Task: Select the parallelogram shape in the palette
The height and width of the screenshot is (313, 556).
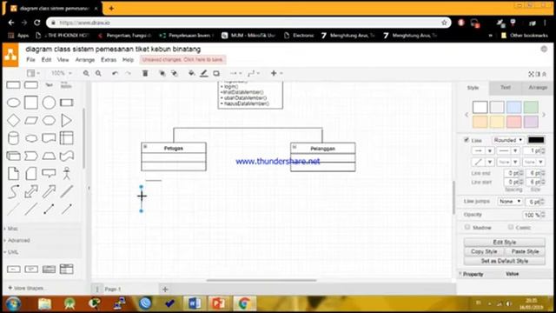Action: [31, 120]
